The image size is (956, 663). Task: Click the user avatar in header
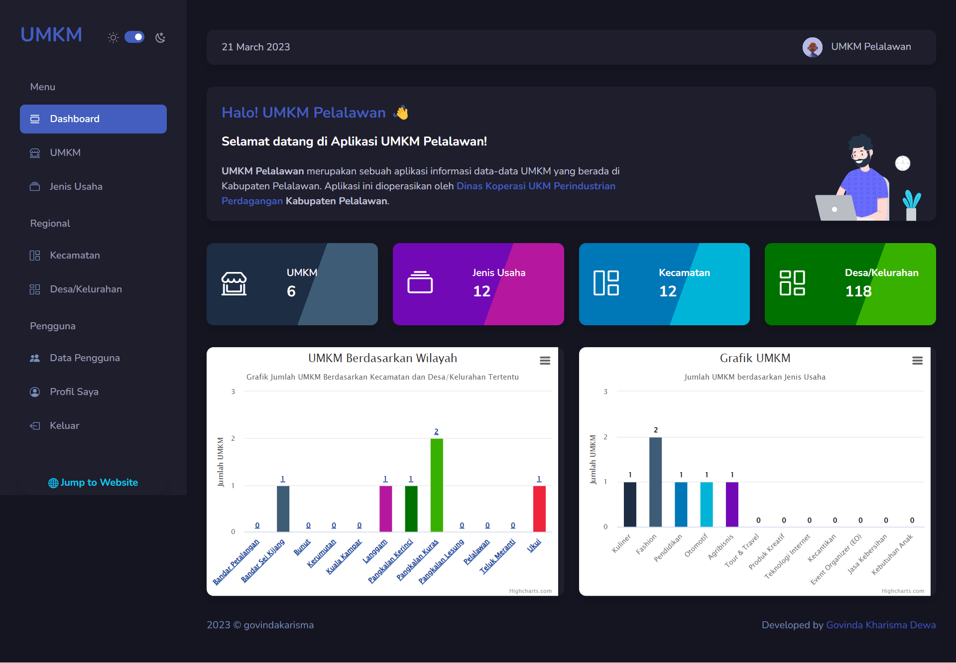pos(813,47)
